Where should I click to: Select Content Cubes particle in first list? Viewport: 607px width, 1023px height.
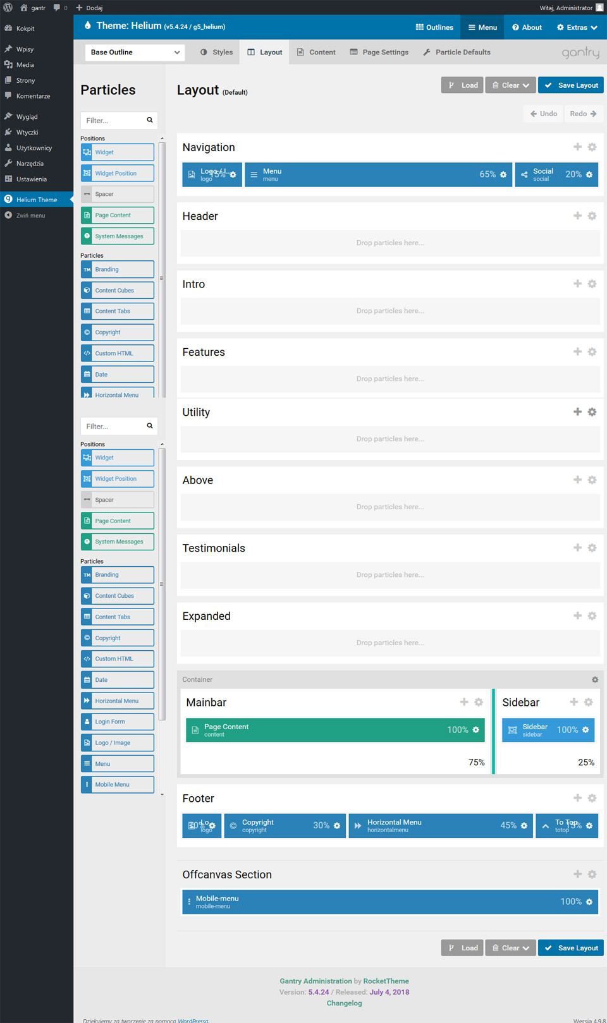click(118, 290)
